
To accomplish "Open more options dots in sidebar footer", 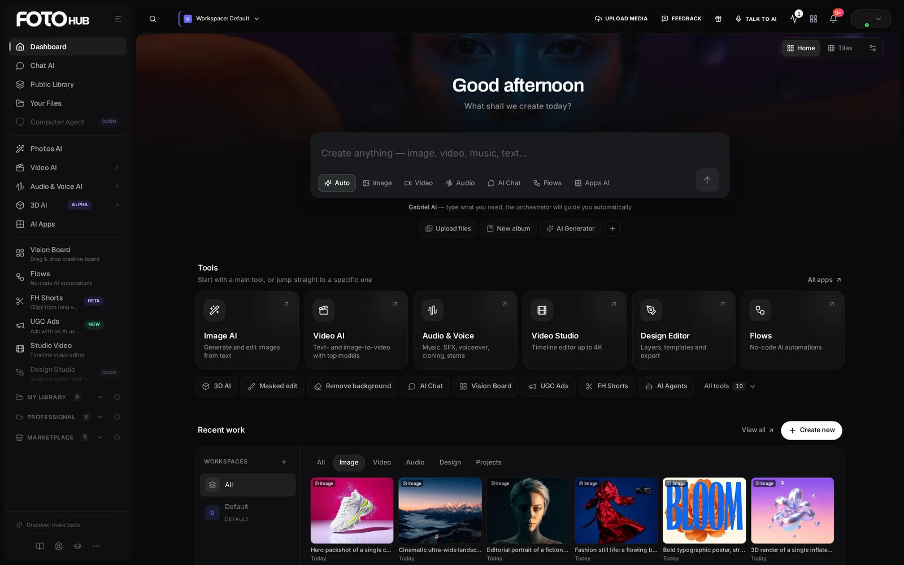I will pos(96,546).
